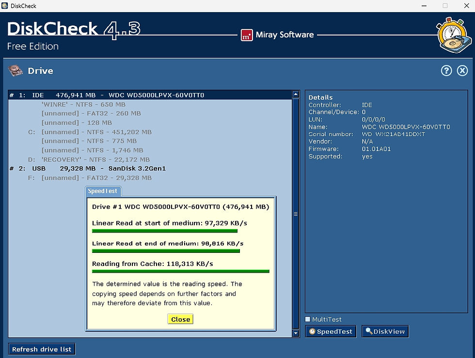
Task: Start the SpeedTest button
Action: 331,331
